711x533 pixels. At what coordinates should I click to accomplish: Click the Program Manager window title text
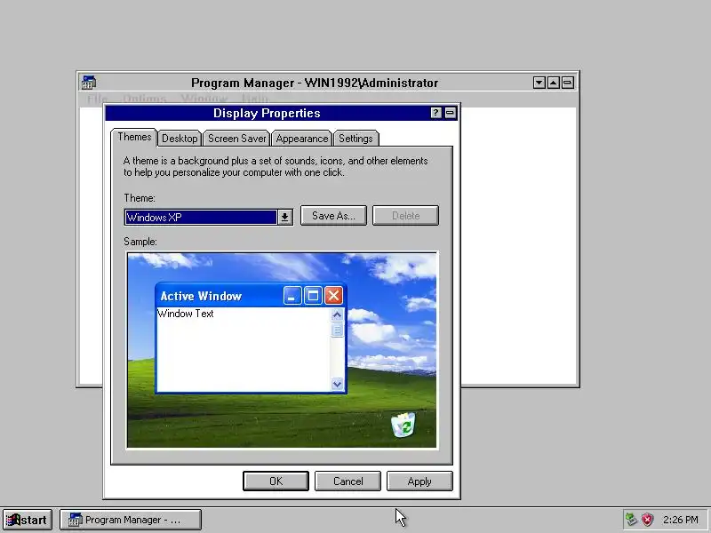(315, 83)
